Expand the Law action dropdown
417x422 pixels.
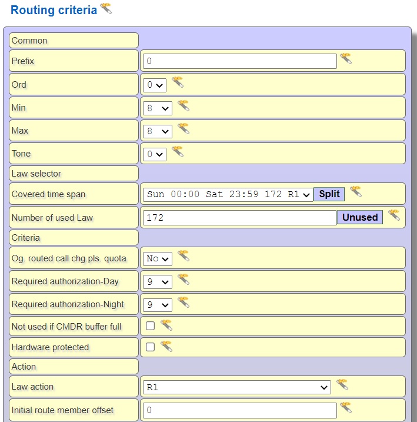tap(237, 387)
